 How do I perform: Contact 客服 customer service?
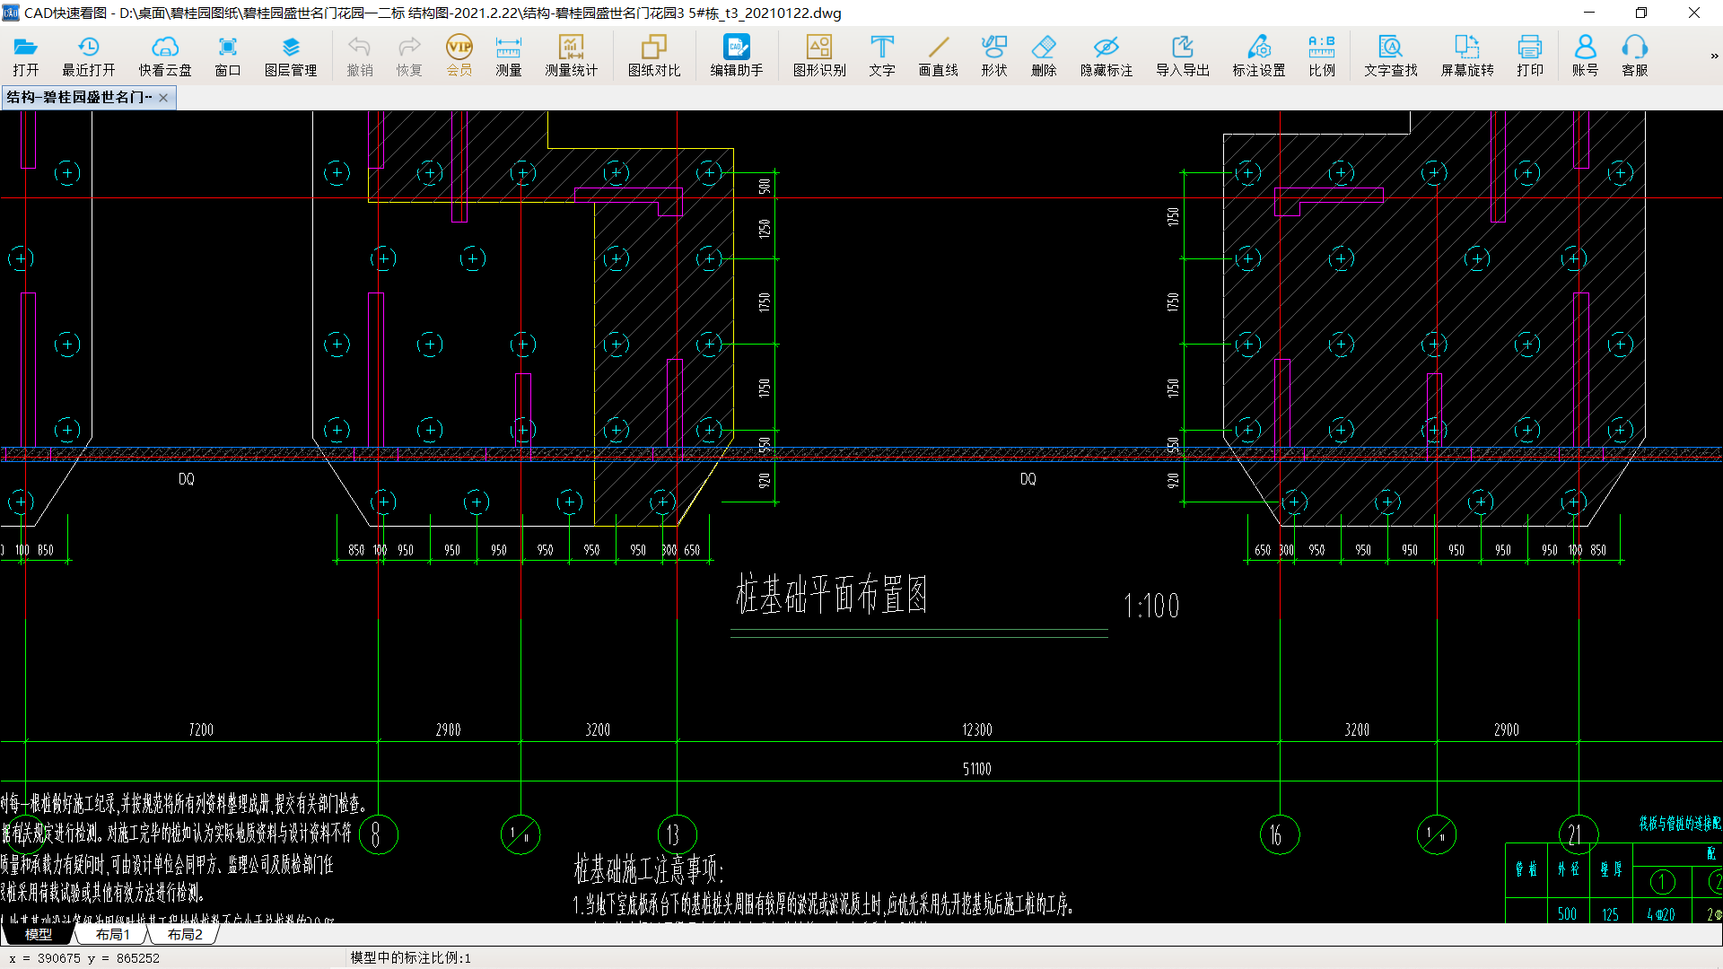[x=1635, y=56]
